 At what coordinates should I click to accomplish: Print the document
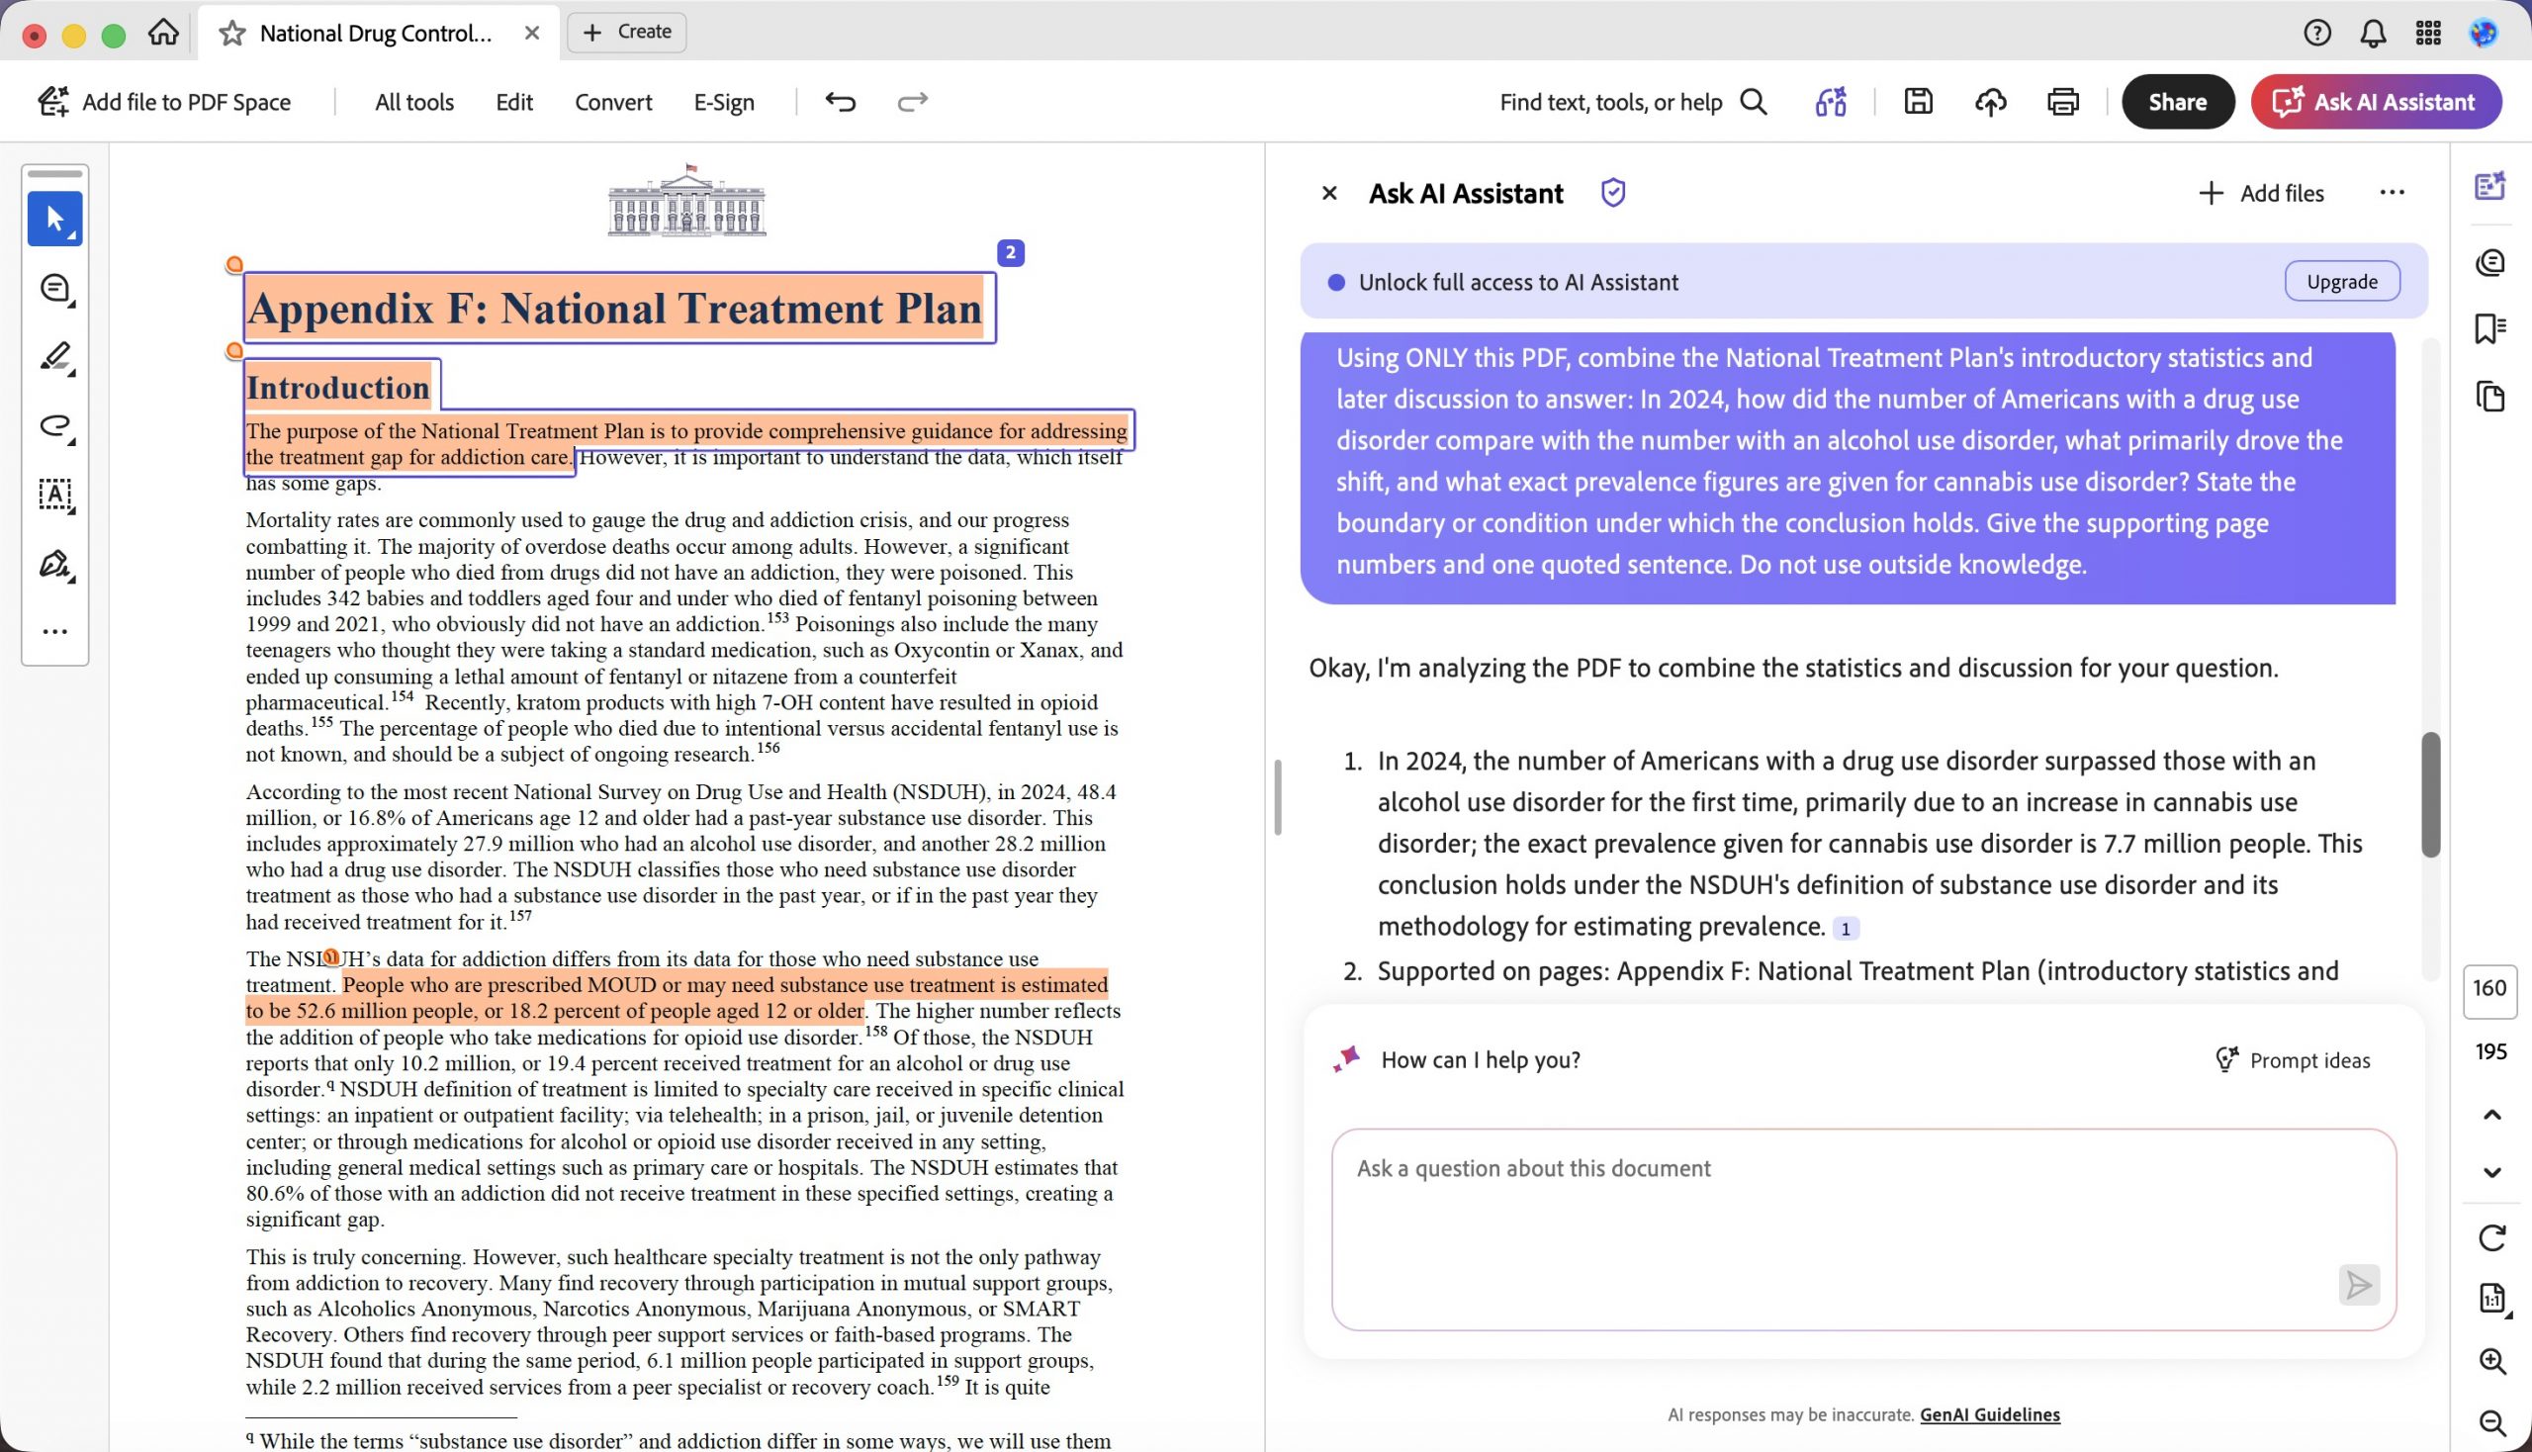2062,102
